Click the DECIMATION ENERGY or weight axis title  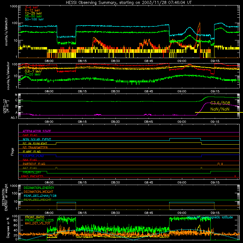[5, 197]
